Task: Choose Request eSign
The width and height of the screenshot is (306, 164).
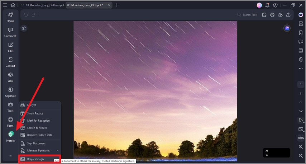Action: (x=40, y=159)
